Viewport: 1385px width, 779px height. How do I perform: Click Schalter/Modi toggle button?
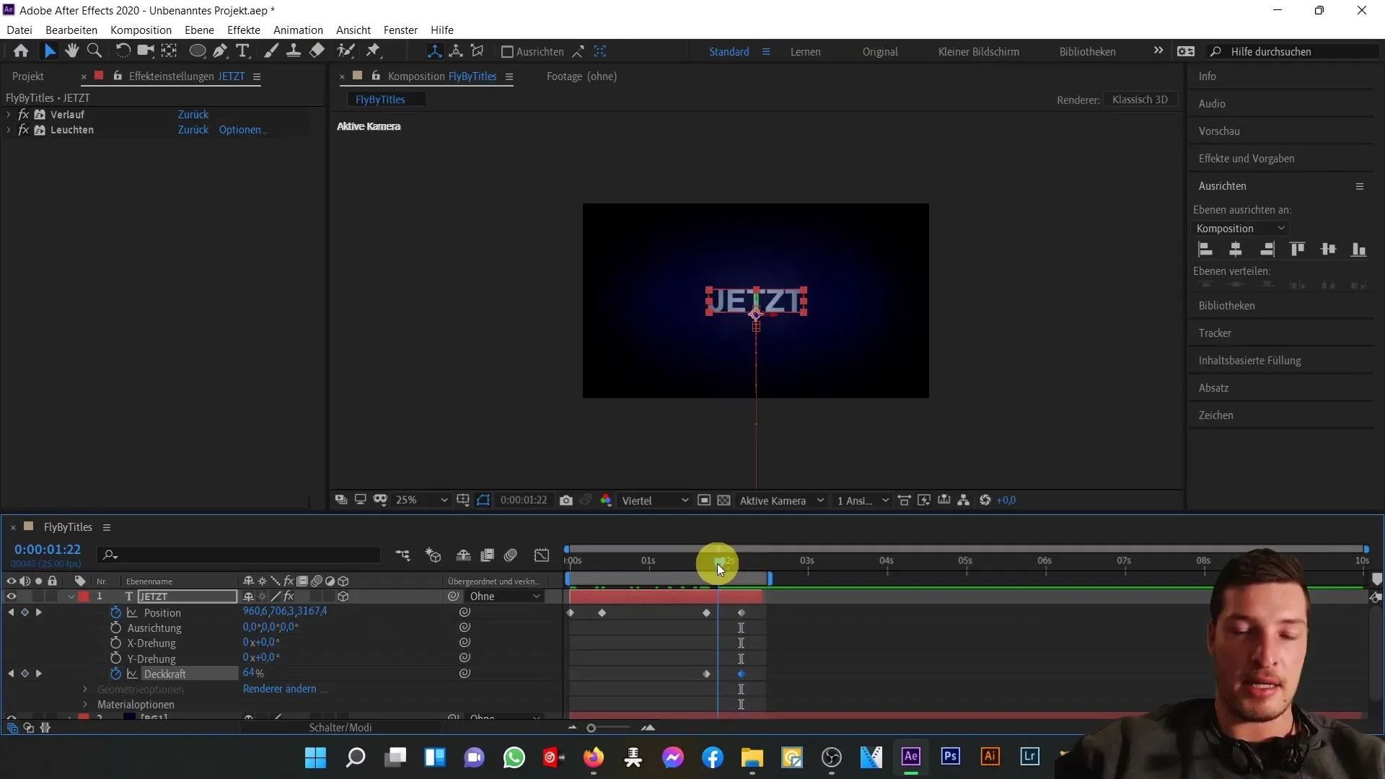[340, 727]
